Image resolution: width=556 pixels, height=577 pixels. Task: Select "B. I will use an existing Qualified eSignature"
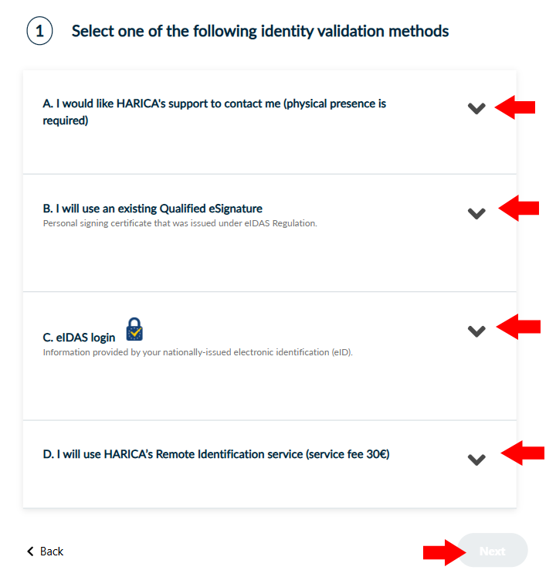point(152,209)
